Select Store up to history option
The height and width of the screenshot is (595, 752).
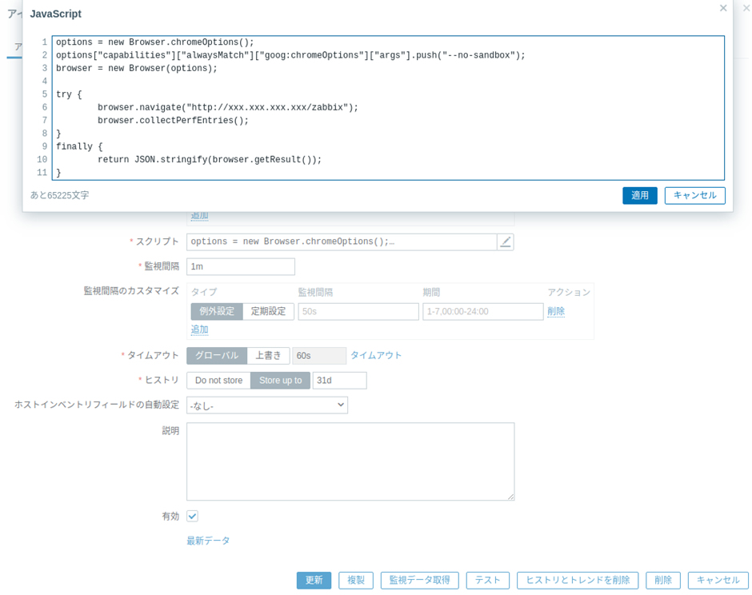(x=280, y=380)
